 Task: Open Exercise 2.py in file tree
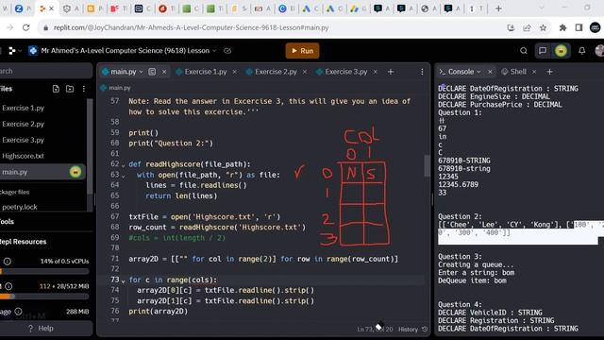pyautogui.click(x=23, y=124)
